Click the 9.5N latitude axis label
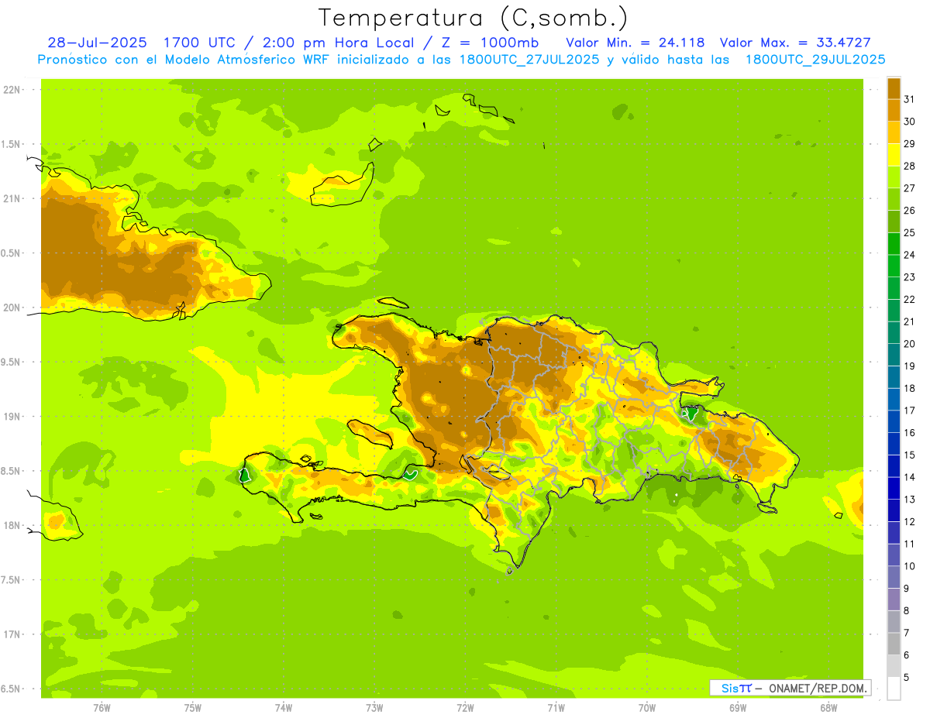This screenshot has width=930, height=718. coord(12,362)
